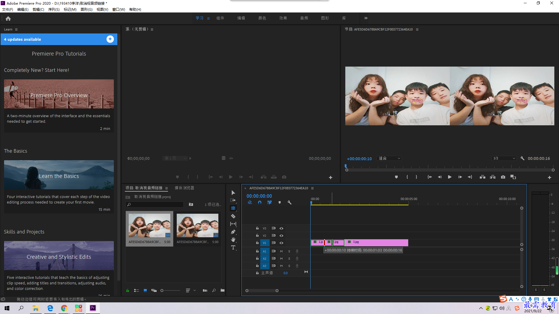Toggle linked selection in timeline
Screen dimensions: 559x314
coord(270,202)
